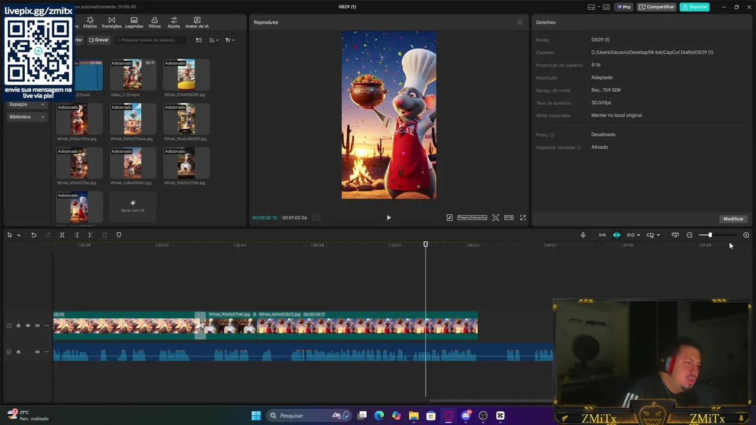Switch to the Efeitos tab
The image size is (756, 425).
tap(90, 22)
